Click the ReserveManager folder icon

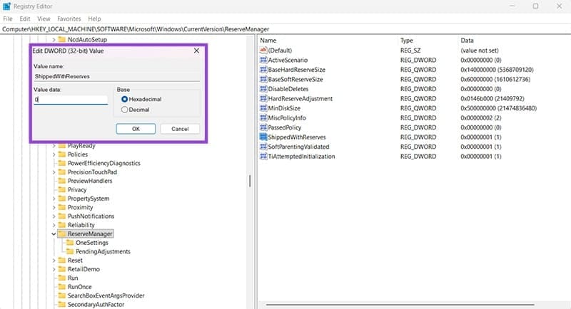[x=62, y=234]
